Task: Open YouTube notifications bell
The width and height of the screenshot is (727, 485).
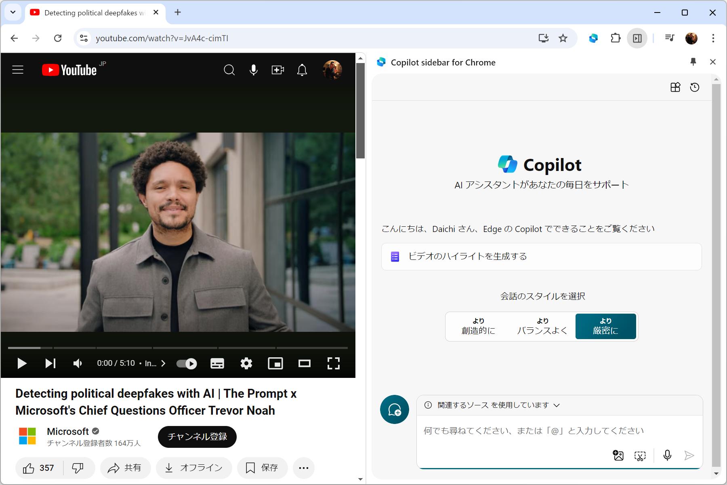Action: click(x=302, y=70)
